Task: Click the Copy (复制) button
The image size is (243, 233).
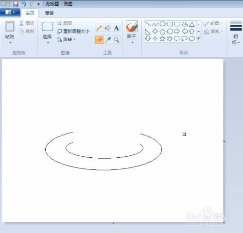Action: tap(27, 31)
